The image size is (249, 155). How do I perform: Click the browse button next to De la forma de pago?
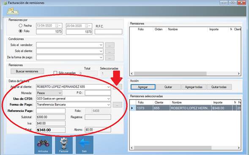pos(110,58)
